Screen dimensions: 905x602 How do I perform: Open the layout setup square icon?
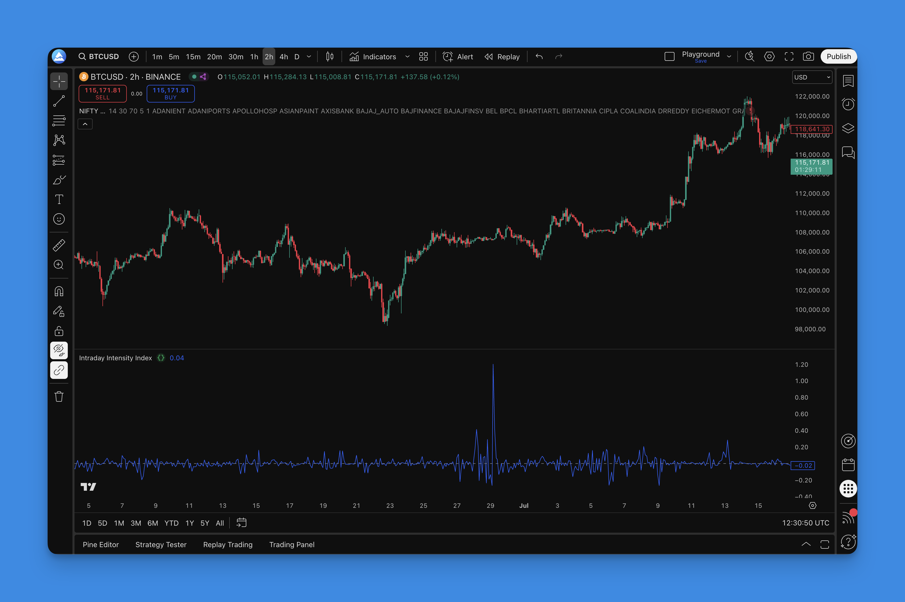tap(669, 57)
